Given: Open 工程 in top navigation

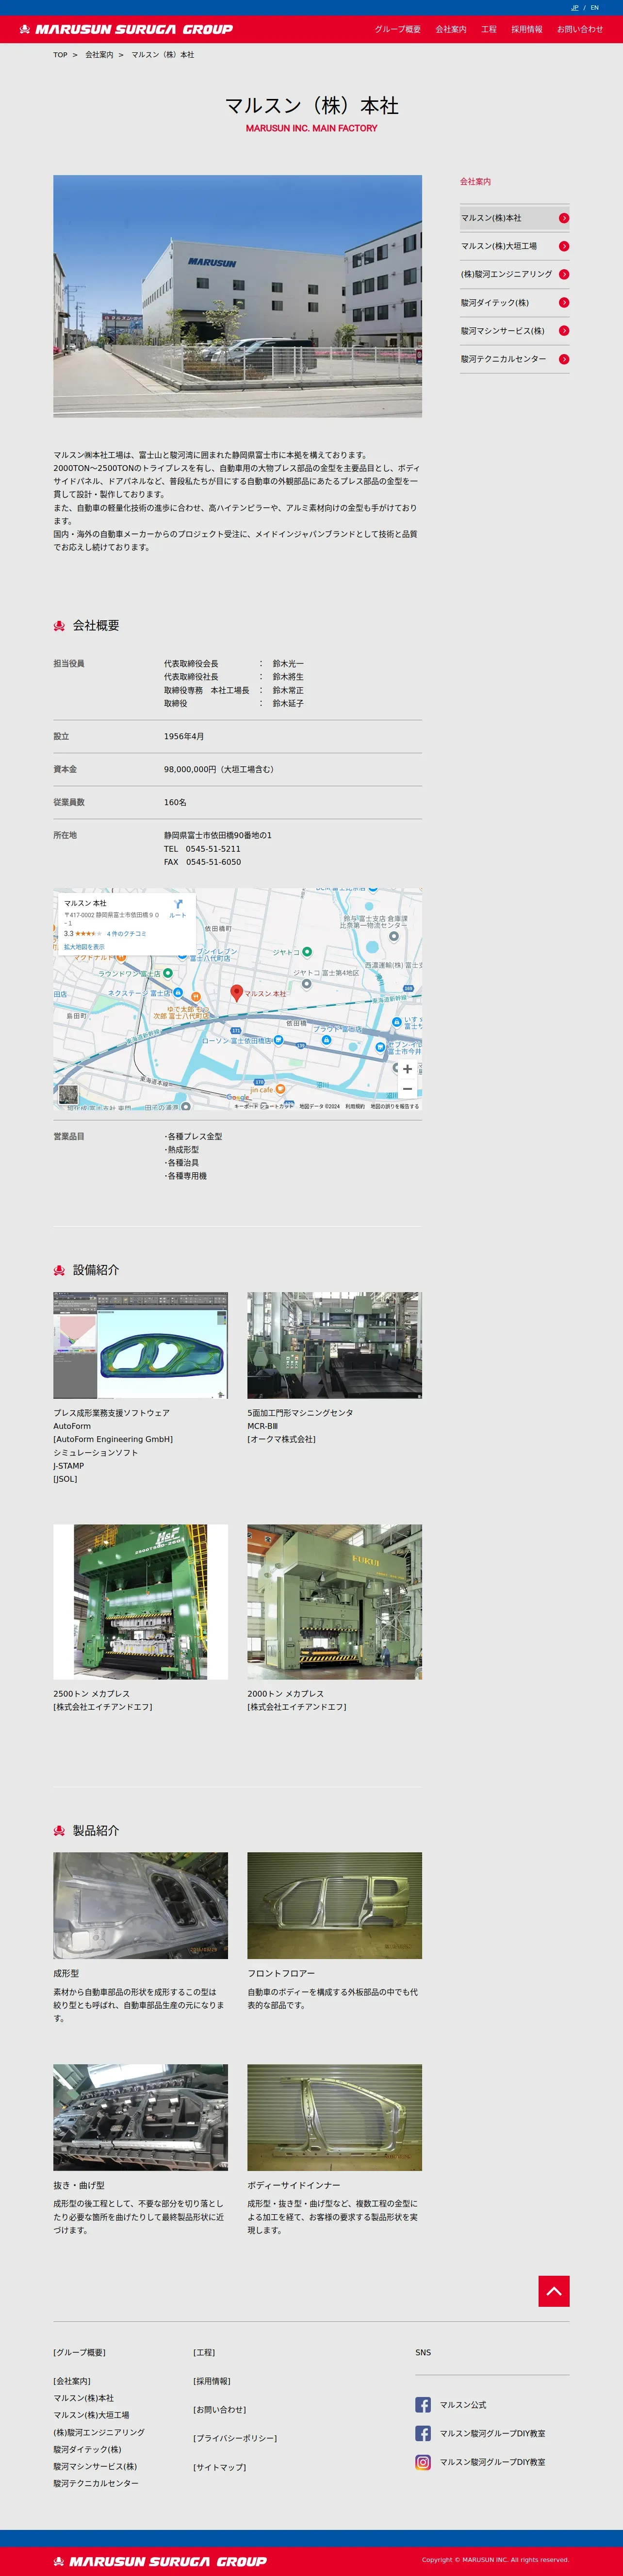Looking at the screenshot, I should tap(489, 29).
